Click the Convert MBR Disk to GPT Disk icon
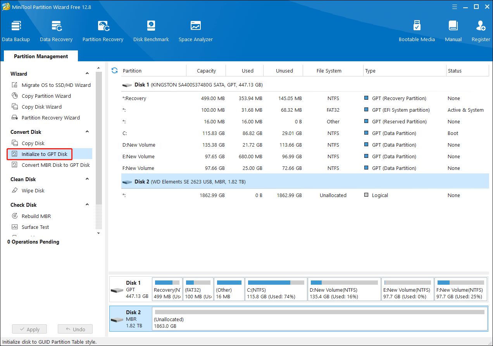 click(x=15, y=165)
